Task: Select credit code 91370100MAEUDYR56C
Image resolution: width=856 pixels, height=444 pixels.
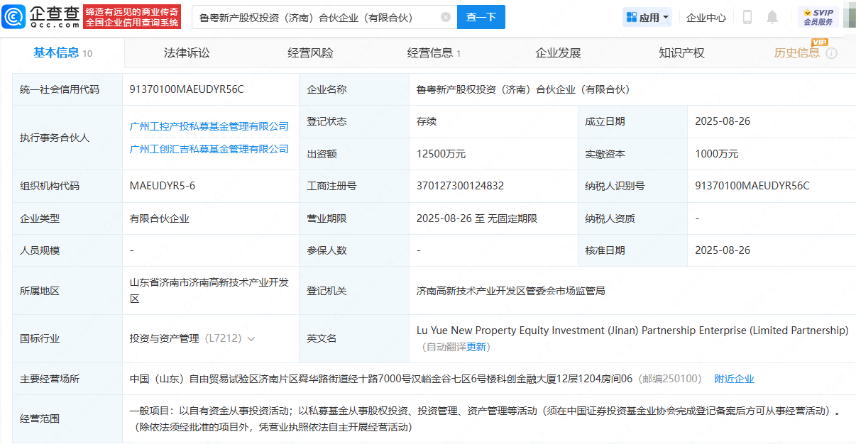Action: pos(187,89)
